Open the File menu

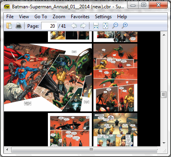pyautogui.click(x=10, y=17)
